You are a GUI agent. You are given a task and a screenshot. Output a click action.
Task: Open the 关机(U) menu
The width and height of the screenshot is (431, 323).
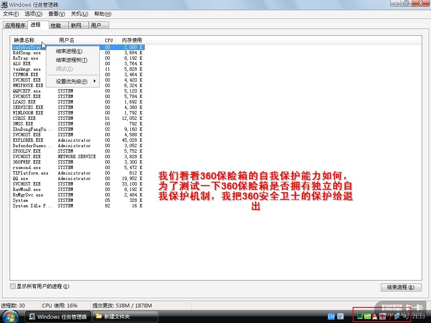click(x=80, y=14)
